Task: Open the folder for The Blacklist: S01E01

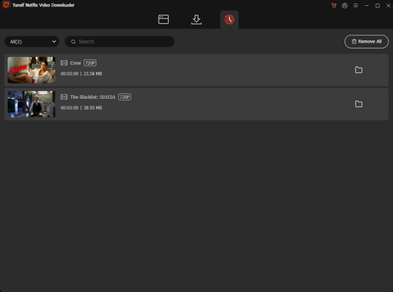Action: (359, 104)
